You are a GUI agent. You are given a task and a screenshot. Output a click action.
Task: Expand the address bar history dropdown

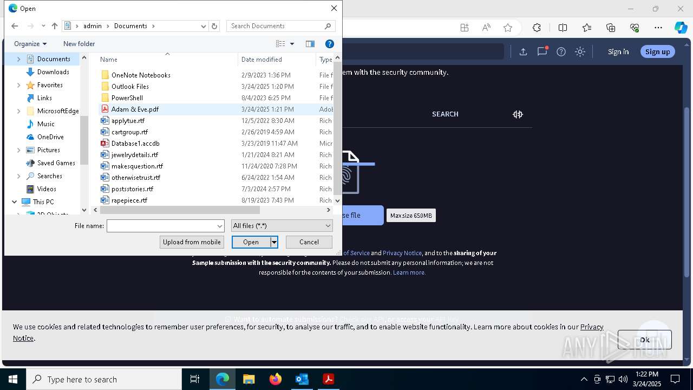click(x=204, y=26)
